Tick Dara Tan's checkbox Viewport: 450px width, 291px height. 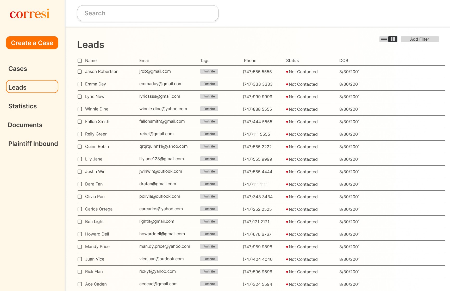(x=80, y=184)
